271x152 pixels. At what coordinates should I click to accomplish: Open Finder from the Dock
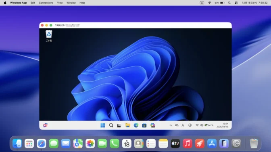(x=17, y=144)
